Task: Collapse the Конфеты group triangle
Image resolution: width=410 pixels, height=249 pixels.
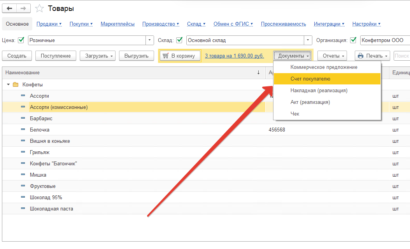Action: tap(8, 84)
